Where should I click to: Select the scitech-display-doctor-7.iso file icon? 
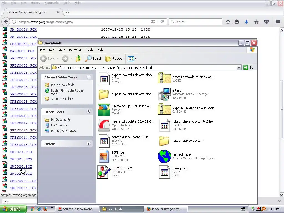pyautogui.click(x=104, y=141)
